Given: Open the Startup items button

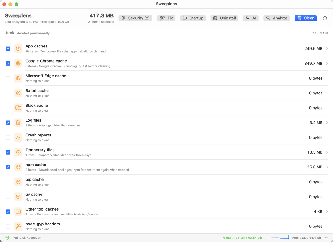Looking at the screenshot, I should 193,18.
